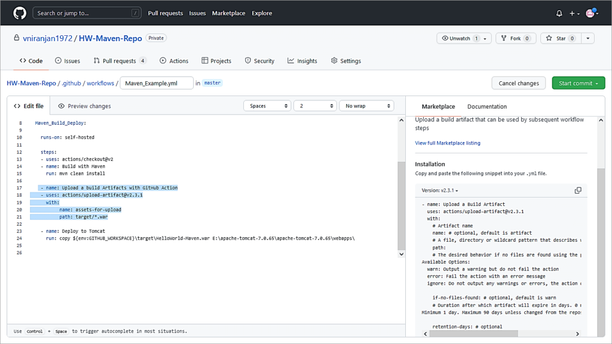Viewport: 612px width, 344px height.
Task: Click the lock icon beside the repository name
Action: pyautogui.click(x=16, y=37)
